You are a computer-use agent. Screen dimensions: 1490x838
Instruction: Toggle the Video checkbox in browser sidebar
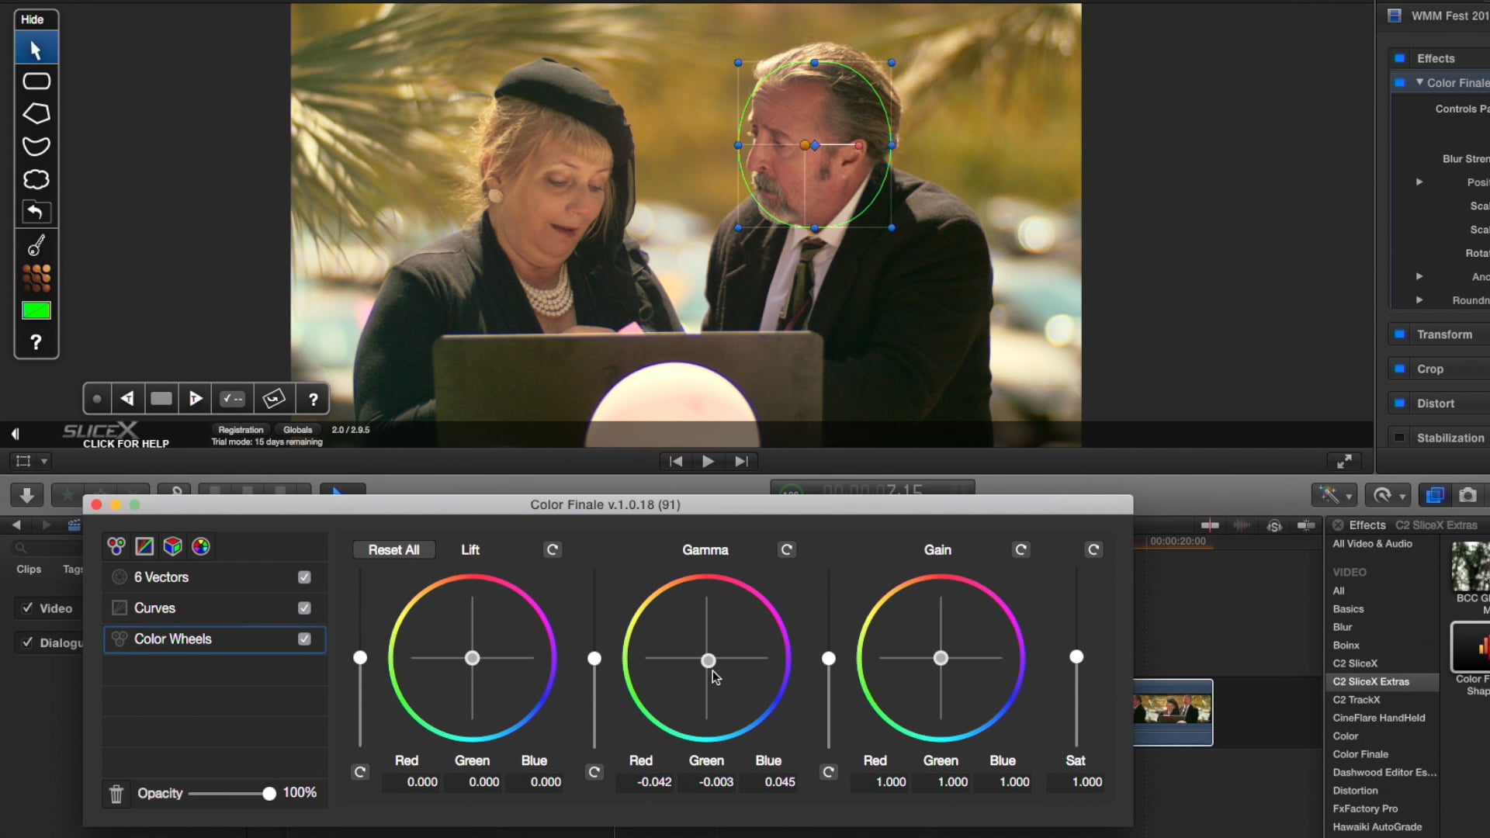pyautogui.click(x=28, y=608)
